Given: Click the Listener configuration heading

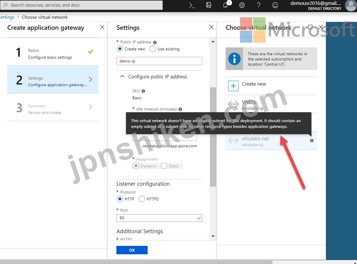Looking at the screenshot, I should (143, 184).
